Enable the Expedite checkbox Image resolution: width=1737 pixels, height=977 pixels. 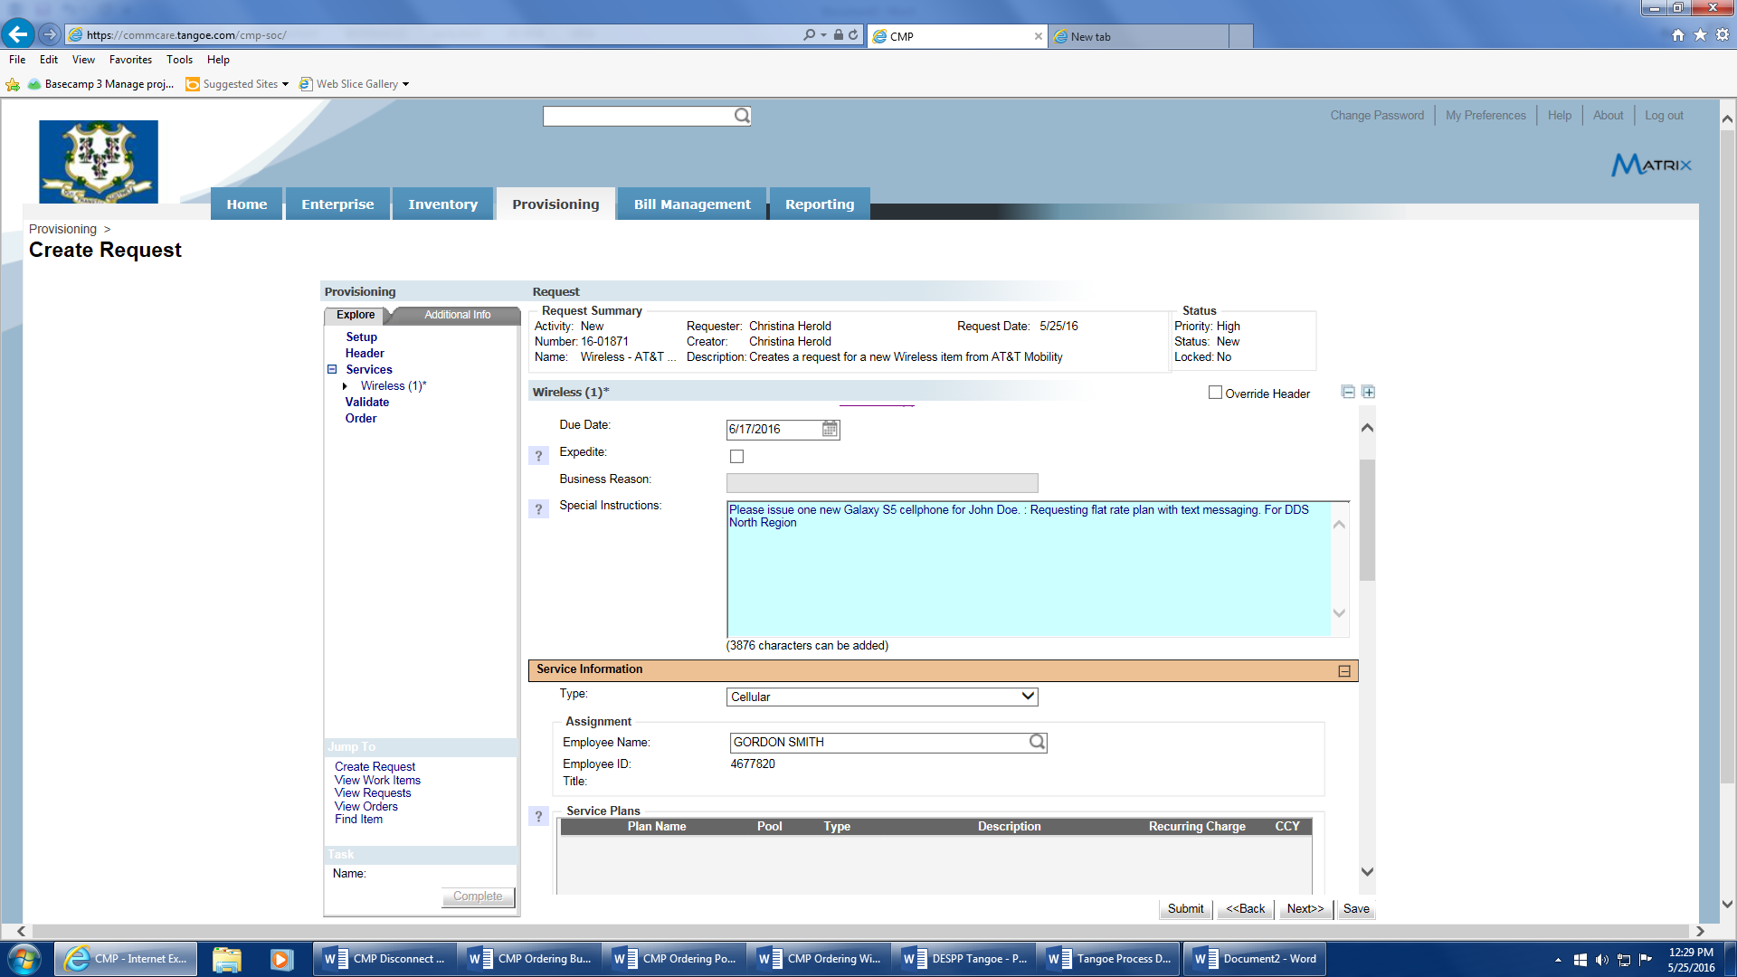coord(736,456)
